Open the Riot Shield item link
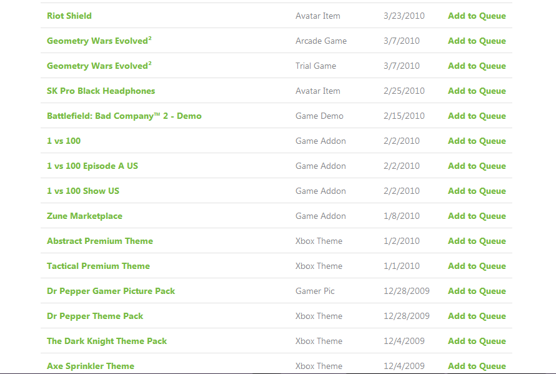This screenshot has width=556, height=374. (69, 16)
